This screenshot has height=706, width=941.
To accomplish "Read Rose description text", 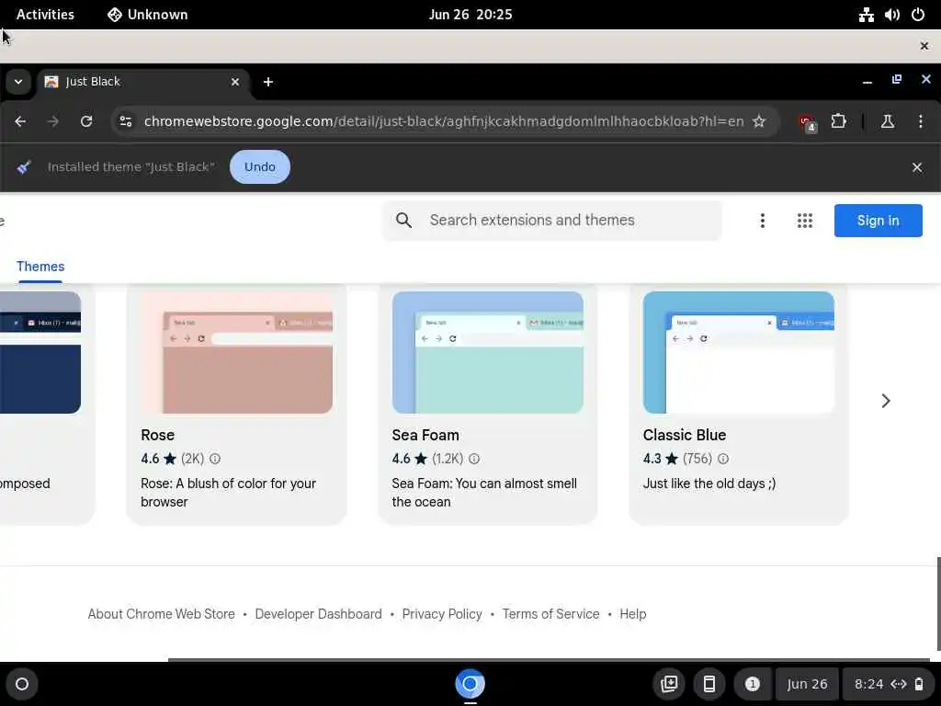I will pyautogui.click(x=229, y=493).
